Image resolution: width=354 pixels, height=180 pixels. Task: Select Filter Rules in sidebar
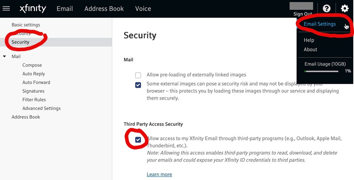click(x=34, y=100)
